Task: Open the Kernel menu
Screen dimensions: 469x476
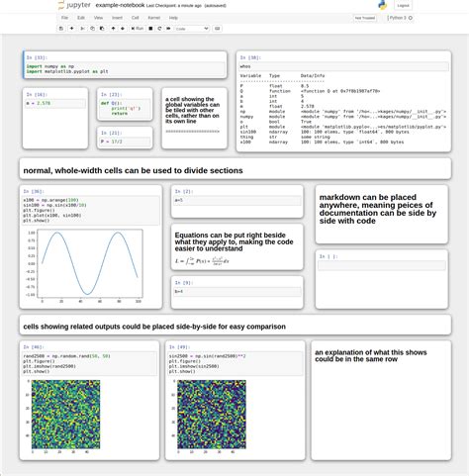Action: click(154, 18)
